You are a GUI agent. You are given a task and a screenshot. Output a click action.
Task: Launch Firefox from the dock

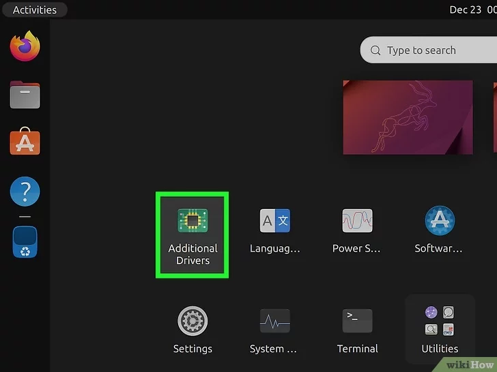pos(25,46)
